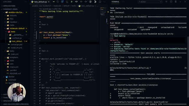
Task: Open conftest.py in the explorer
Action: pyautogui.click(x=17, y=38)
